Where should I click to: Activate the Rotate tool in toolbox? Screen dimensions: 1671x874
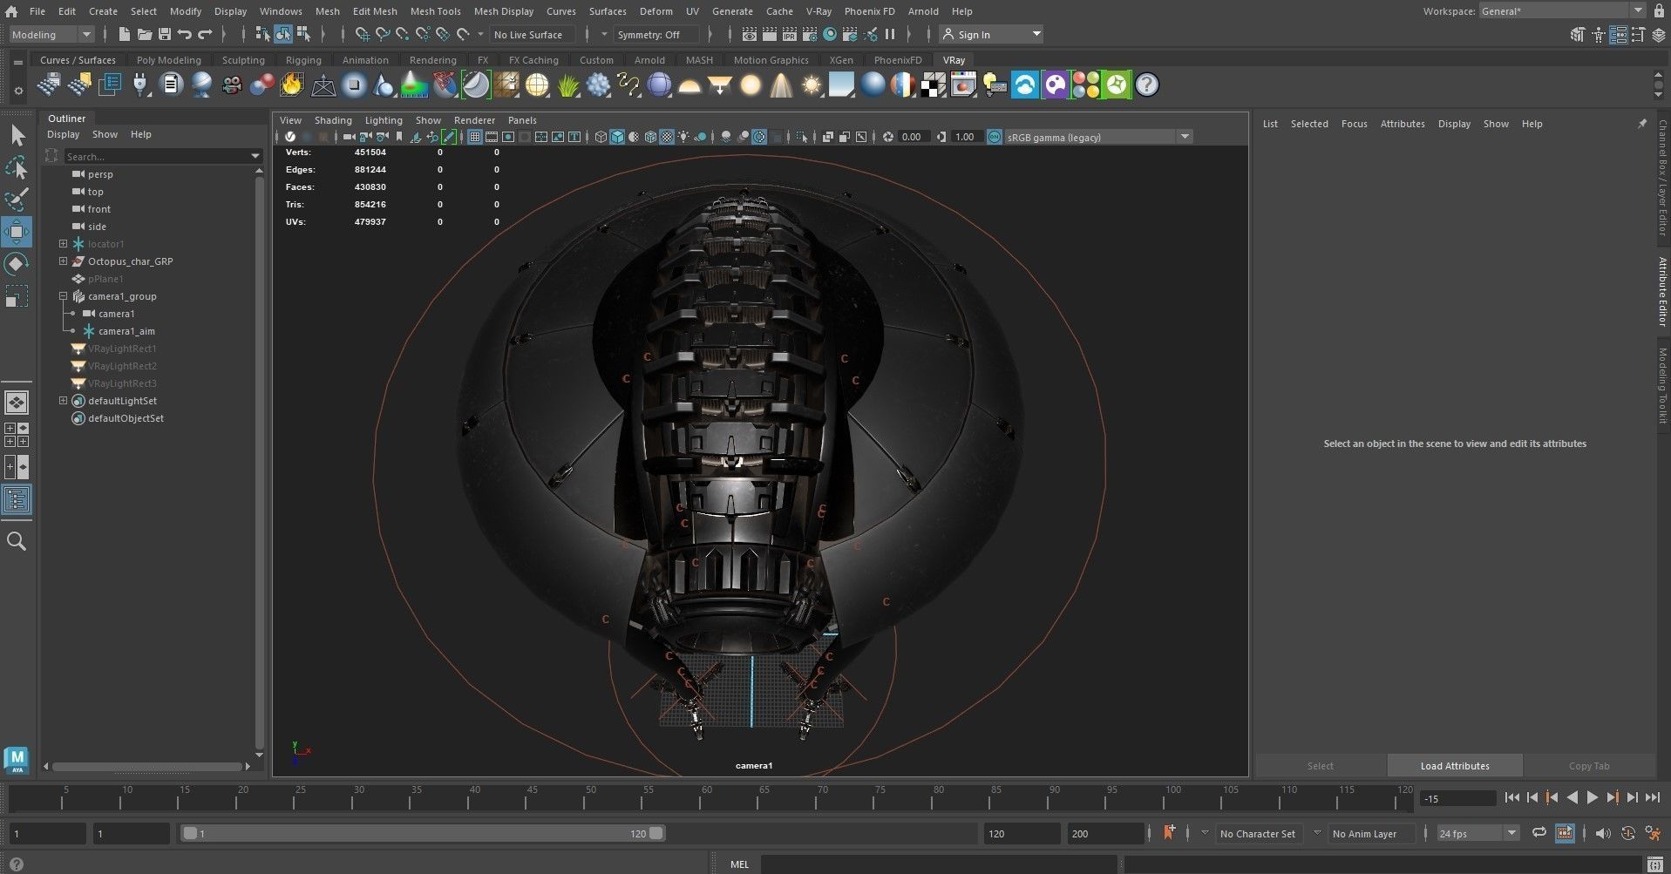tap(17, 263)
